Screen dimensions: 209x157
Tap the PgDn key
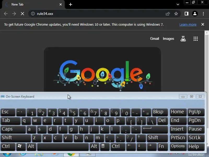point(196,121)
